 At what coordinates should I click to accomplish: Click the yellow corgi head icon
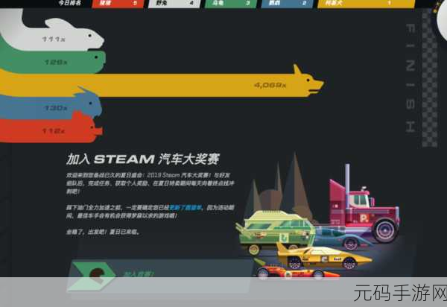point(308,80)
